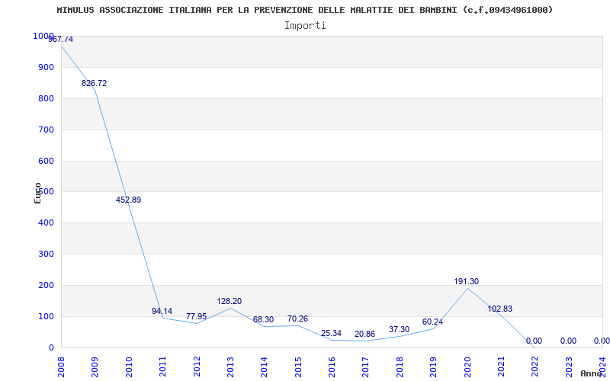Select the 0.00 label above 2022
The image size is (610, 381).
[x=535, y=341]
